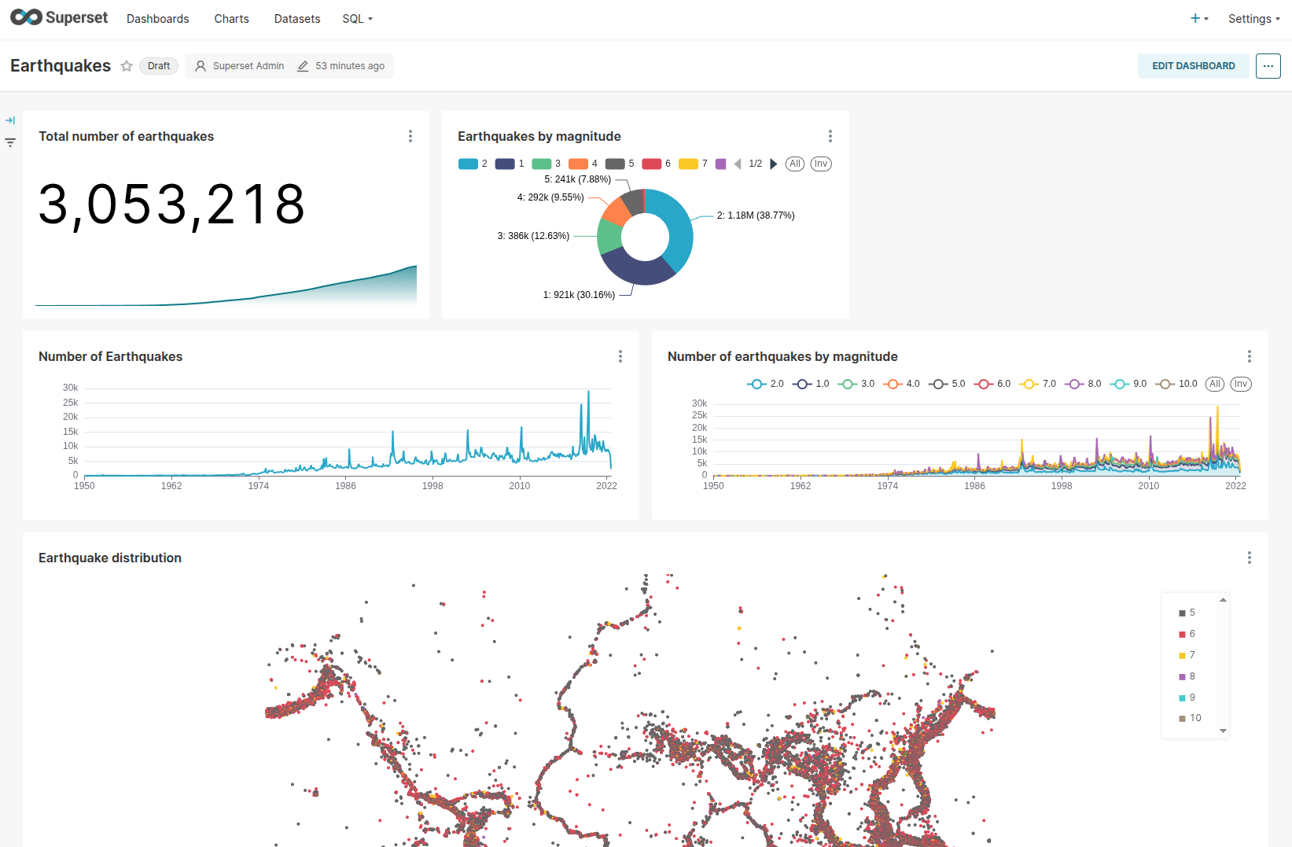This screenshot has width=1292, height=847.
Task: Click the Superset logo
Action: tap(59, 17)
